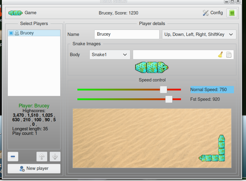Select Brucey in the players list
This screenshot has width=246, height=181.
pyautogui.click(x=27, y=33)
